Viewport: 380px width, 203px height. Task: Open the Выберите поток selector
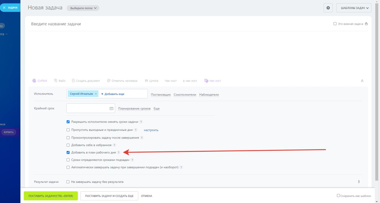pos(83,8)
